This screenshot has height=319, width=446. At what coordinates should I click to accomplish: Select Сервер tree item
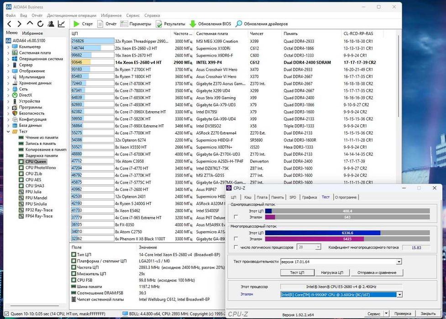(26, 65)
